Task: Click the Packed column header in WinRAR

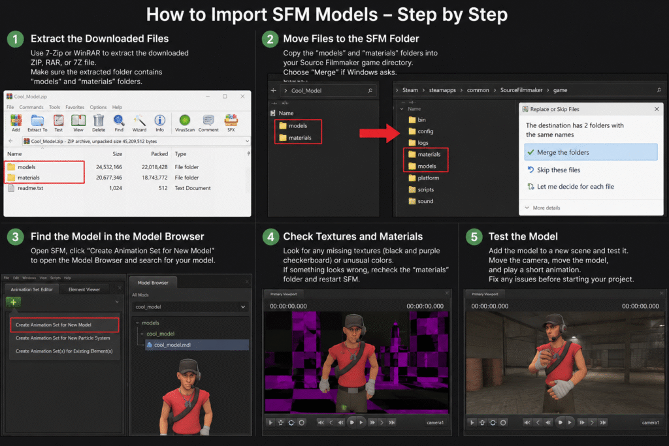Action: (159, 154)
